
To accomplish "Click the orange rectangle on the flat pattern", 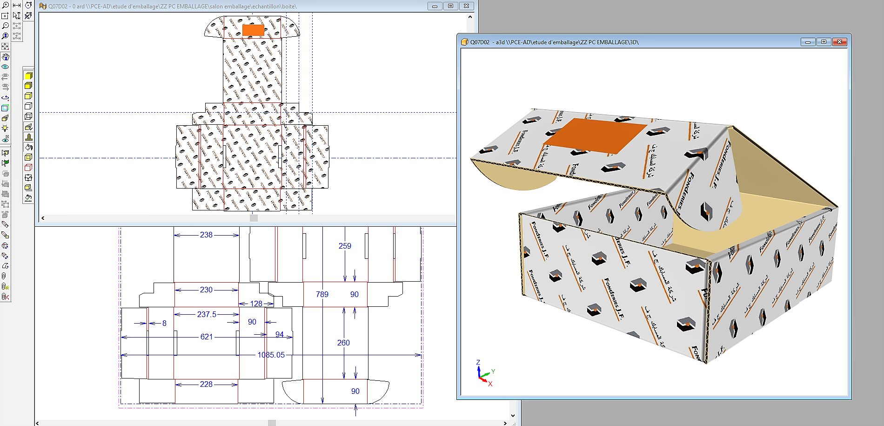I will 253,30.
